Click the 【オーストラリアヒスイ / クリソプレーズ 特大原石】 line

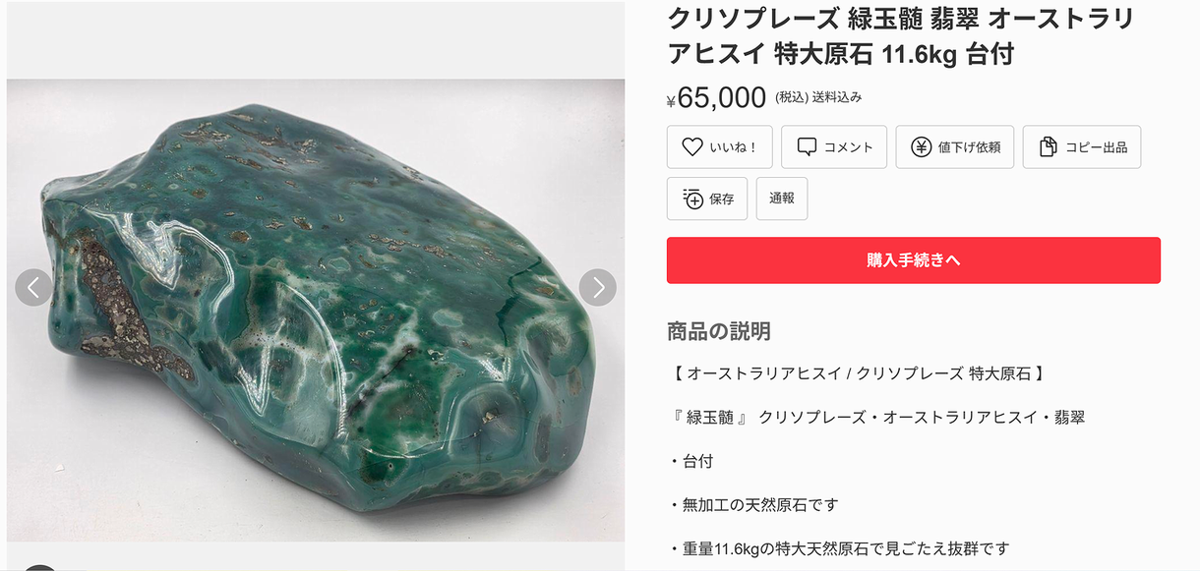(x=856, y=373)
